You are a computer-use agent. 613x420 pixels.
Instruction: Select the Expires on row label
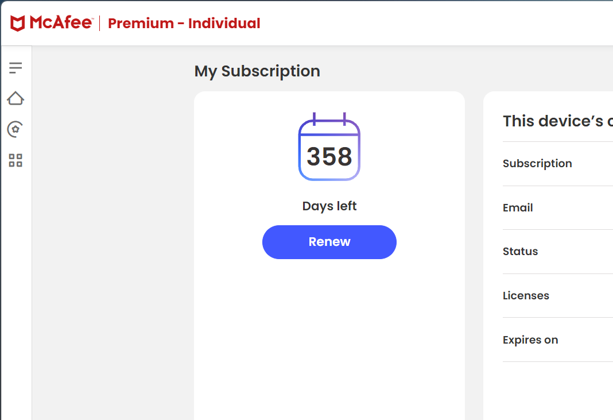coord(530,340)
